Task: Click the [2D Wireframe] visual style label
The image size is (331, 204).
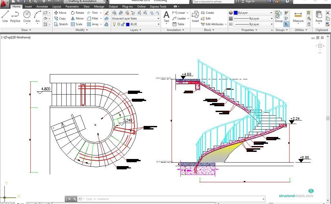Action: [21, 38]
